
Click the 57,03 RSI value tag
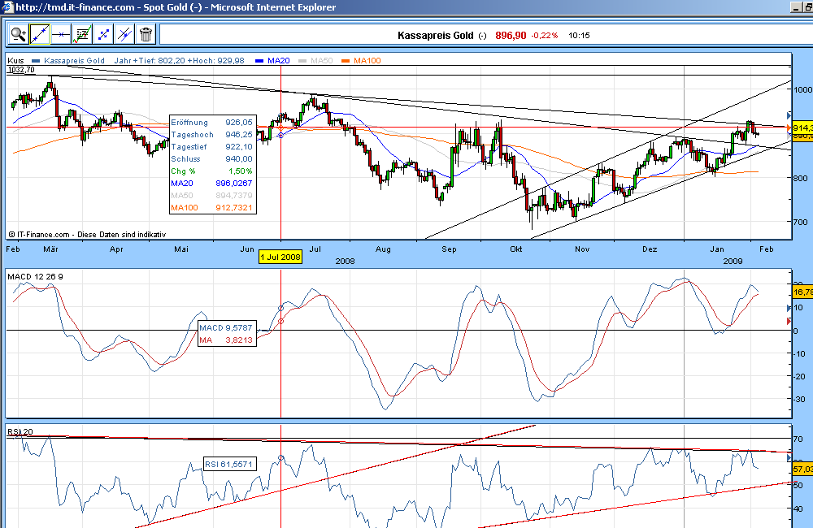(x=801, y=470)
